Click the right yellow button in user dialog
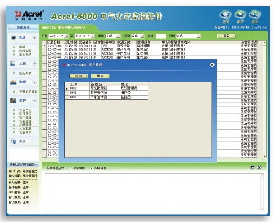The height and width of the screenshot is (222, 274). click(x=101, y=76)
